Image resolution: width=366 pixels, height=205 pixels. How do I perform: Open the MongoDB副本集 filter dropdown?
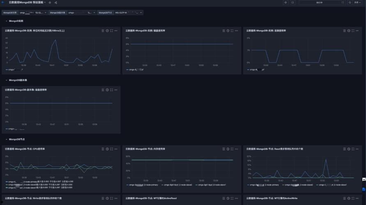(81, 13)
